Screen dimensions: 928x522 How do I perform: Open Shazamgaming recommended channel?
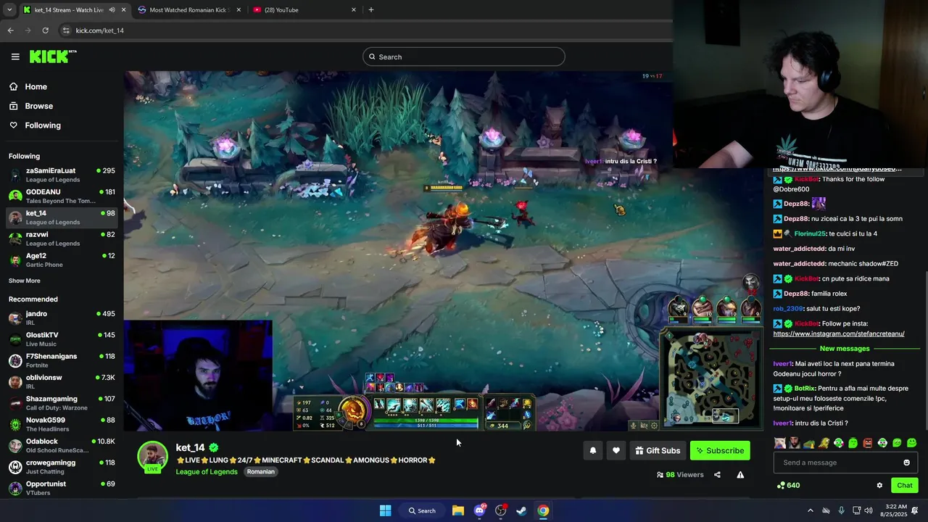tap(62, 402)
